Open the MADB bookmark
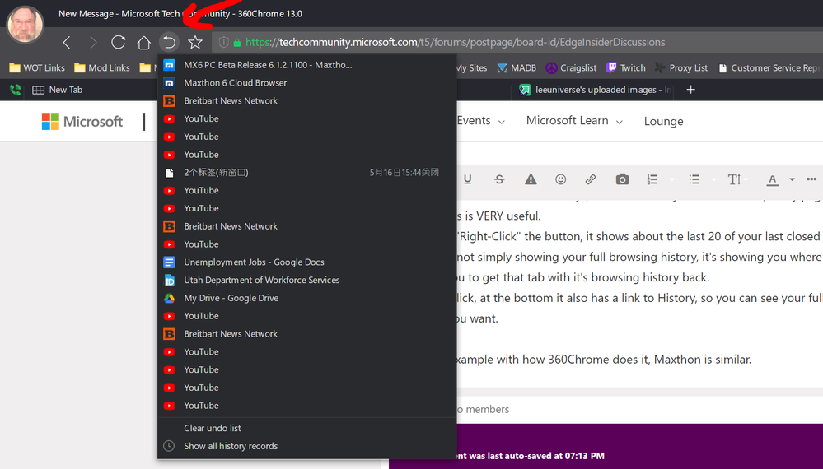Screen dimensions: 823x469 click(517, 67)
